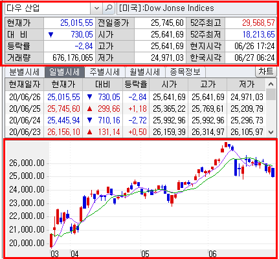This screenshot has width=279, height=259.
Task: Click the scrollbar down arrow in price table
Action: coord(271,132)
